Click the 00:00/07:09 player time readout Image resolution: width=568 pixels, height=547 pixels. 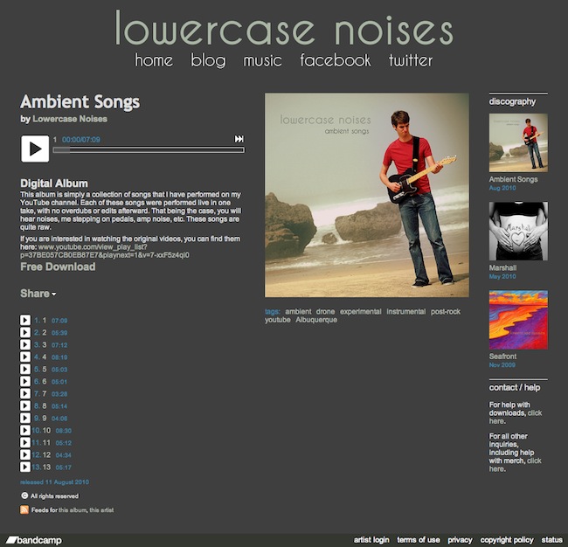click(x=80, y=140)
